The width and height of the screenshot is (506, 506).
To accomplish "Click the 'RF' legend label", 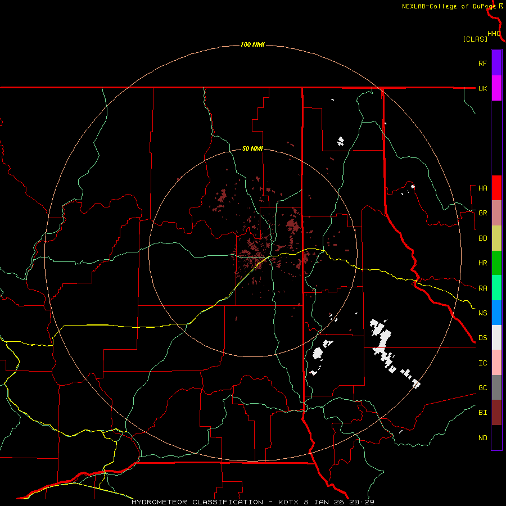I will (x=482, y=63).
